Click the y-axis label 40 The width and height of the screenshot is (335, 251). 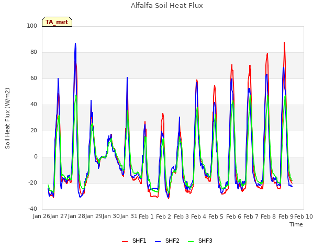tap(33, 105)
